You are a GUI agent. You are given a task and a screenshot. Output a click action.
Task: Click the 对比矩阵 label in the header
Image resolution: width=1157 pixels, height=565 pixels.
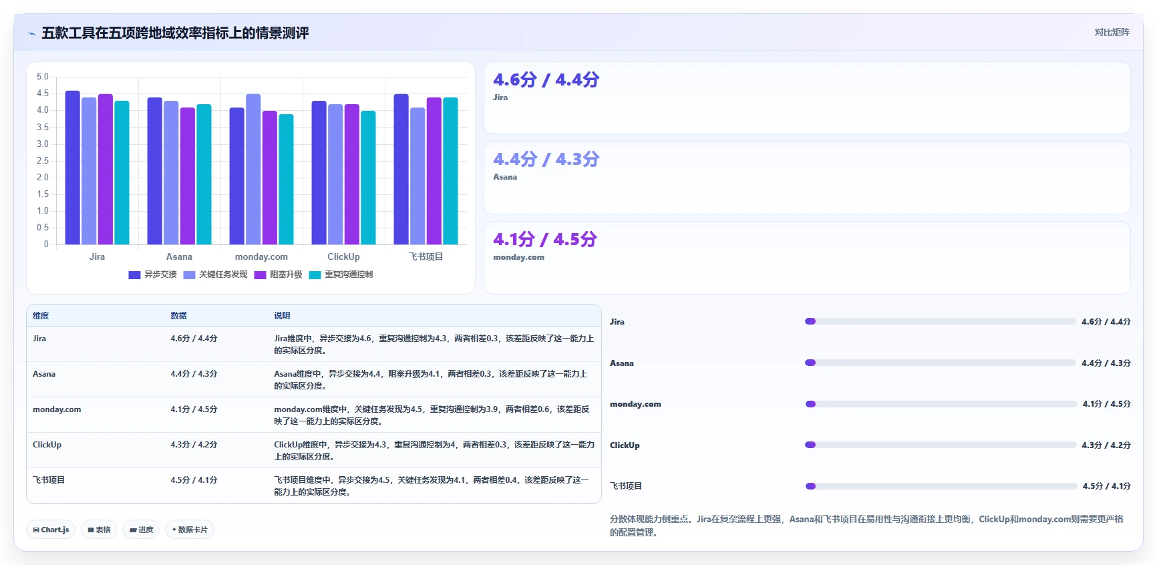coord(1112,32)
